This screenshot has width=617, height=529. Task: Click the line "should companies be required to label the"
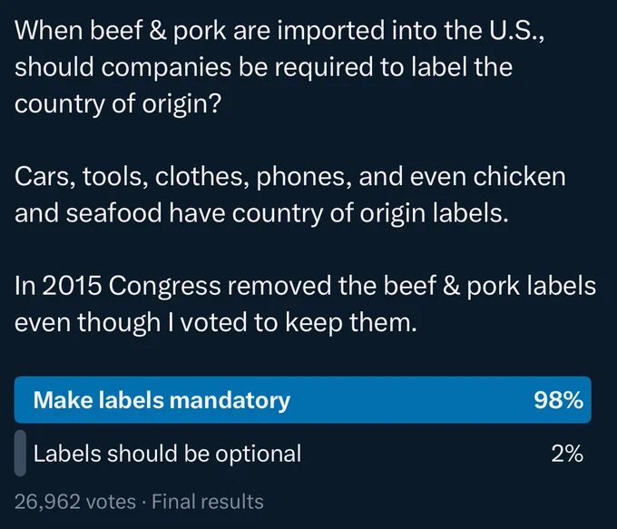click(x=264, y=67)
